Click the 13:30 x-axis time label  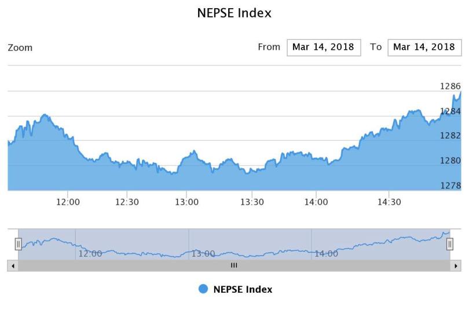pos(252,202)
